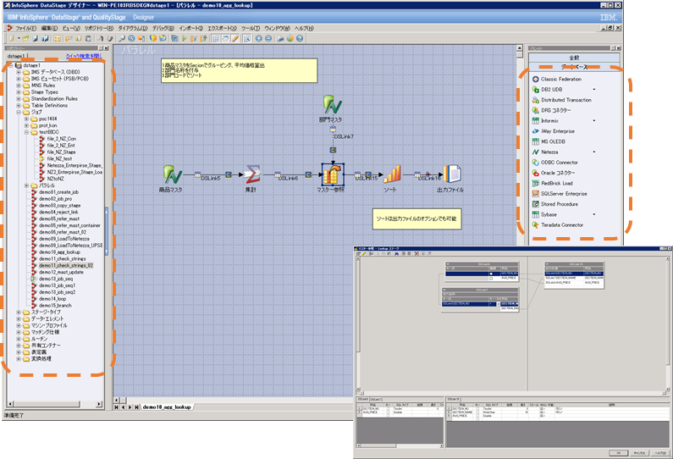
Task: Click the DSLink6 grid horizontal scrollbar in dialog
Action: pos(400,445)
